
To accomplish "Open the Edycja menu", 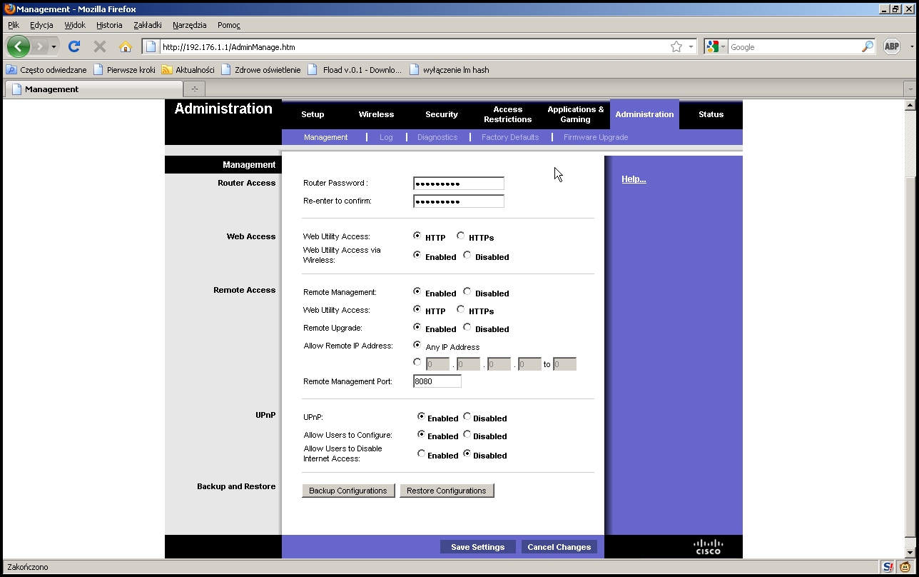I will tap(41, 25).
